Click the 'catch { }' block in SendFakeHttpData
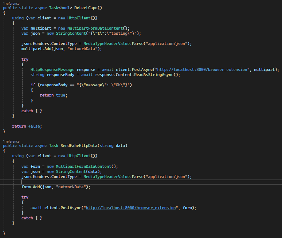Viewport: 282px width, 238px height. [32, 218]
